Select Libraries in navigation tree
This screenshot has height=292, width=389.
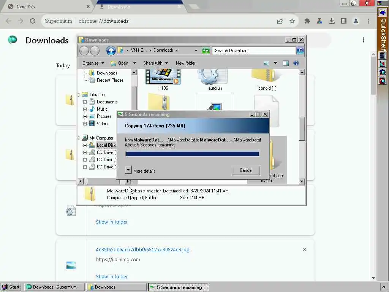[x=97, y=95]
